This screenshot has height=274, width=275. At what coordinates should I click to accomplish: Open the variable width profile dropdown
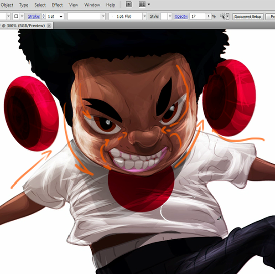tap(103, 16)
